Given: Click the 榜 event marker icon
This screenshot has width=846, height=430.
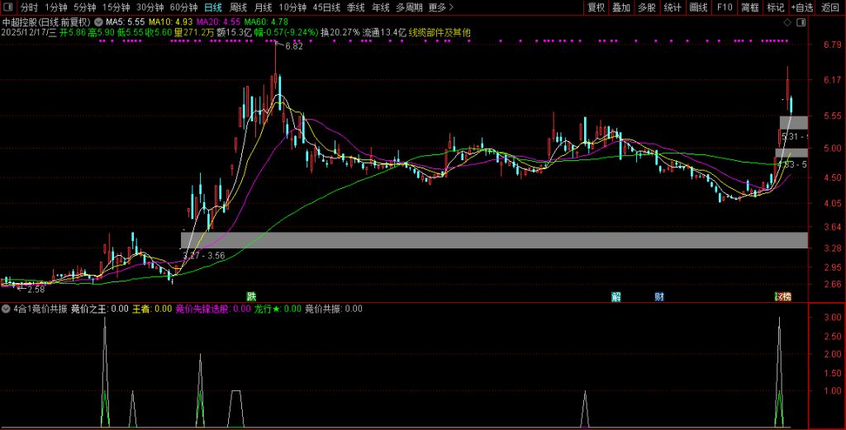Looking at the screenshot, I should (x=787, y=296).
